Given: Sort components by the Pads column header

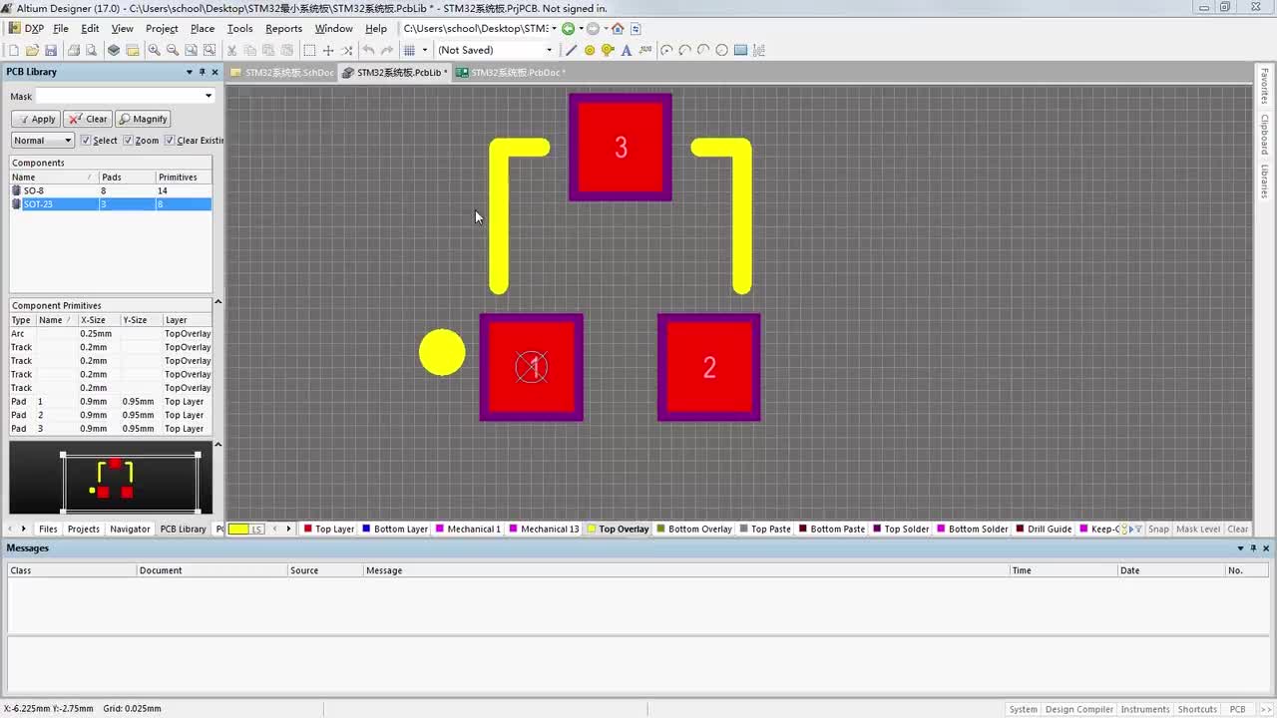Looking at the screenshot, I should (126, 177).
